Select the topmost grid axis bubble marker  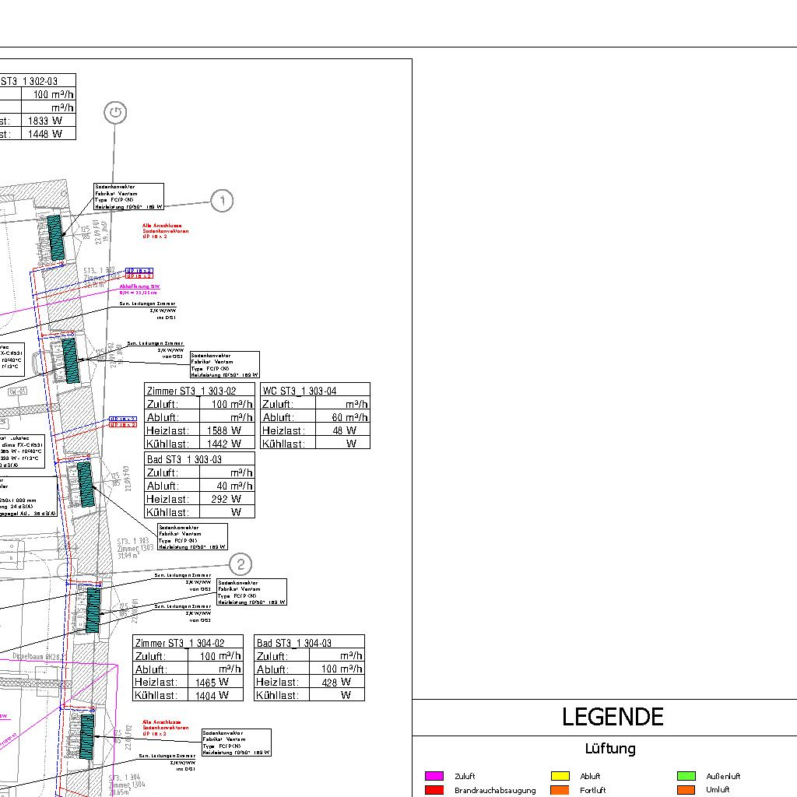click(x=115, y=113)
